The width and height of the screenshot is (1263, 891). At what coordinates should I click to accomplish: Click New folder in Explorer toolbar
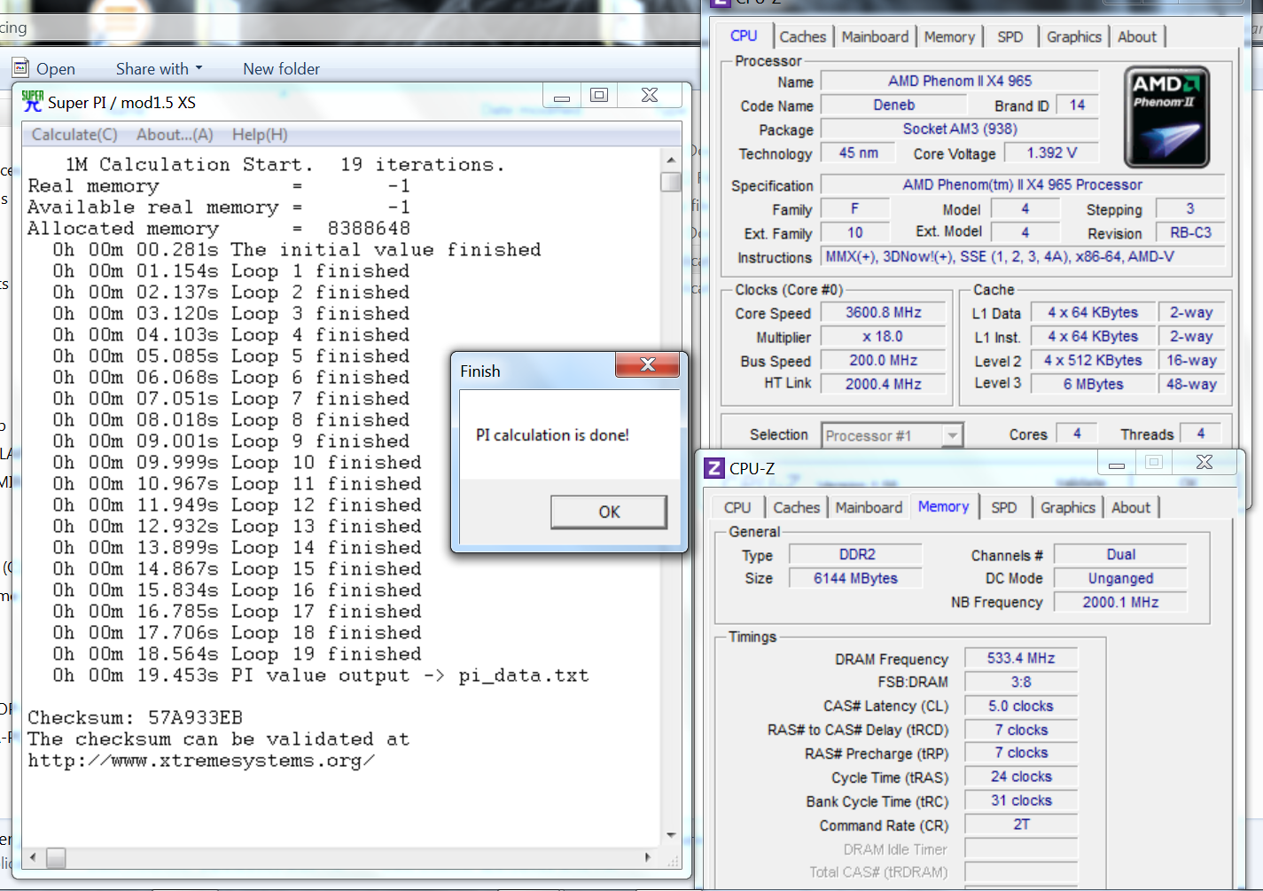(281, 68)
